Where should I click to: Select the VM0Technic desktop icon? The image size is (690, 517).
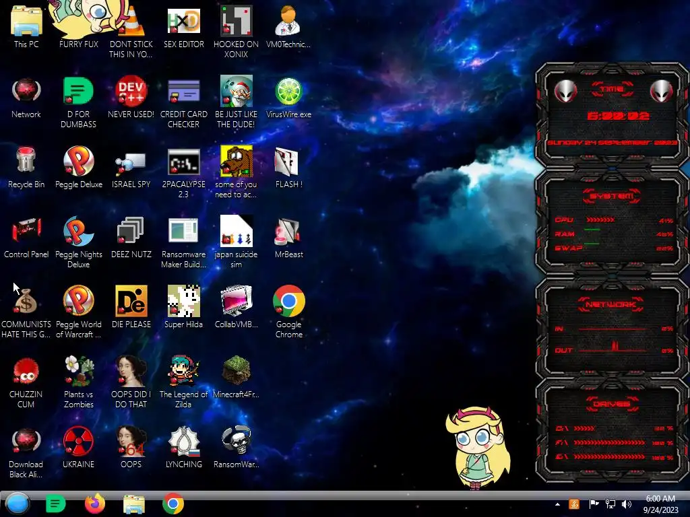click(288, 26)
